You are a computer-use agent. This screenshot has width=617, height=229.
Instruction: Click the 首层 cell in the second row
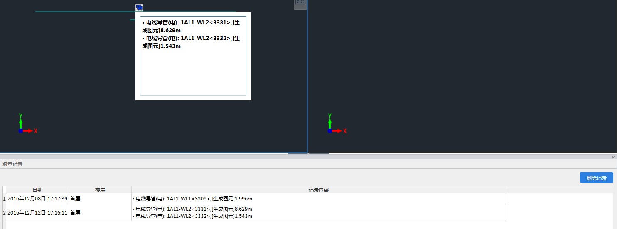75,212
